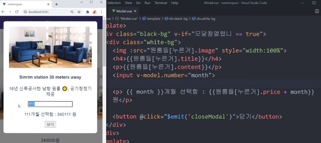
Task: Open a new Chrome tab with plus button
Action: (57, 4)
